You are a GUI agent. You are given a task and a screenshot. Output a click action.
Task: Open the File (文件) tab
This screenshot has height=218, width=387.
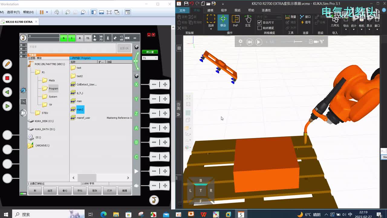[x=182, y=10]
